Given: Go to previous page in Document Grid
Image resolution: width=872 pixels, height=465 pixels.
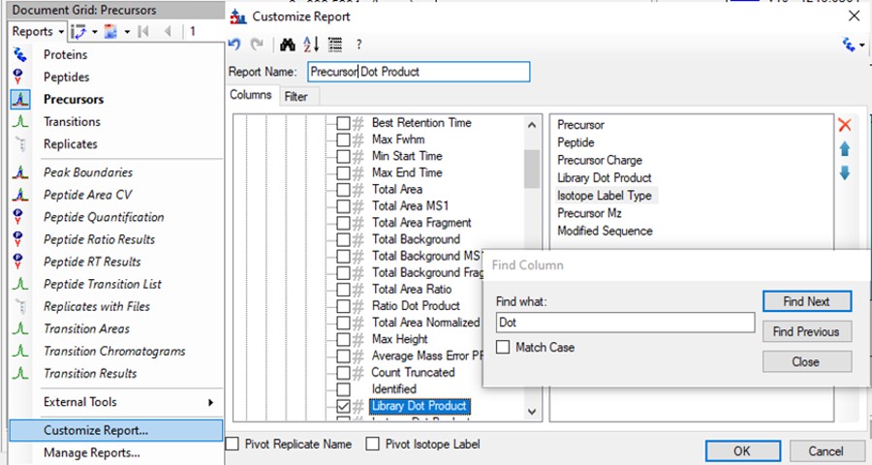Looking at the screenshot, I should [168, 31].
